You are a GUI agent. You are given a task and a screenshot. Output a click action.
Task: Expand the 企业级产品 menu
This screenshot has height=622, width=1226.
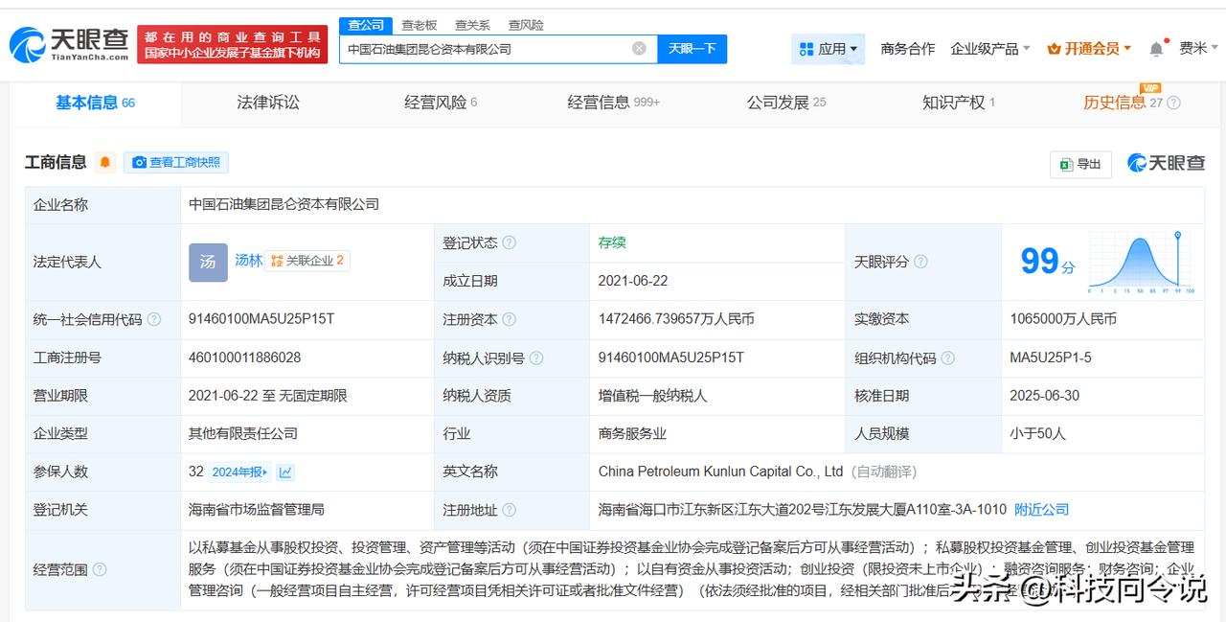click(990, 49)
